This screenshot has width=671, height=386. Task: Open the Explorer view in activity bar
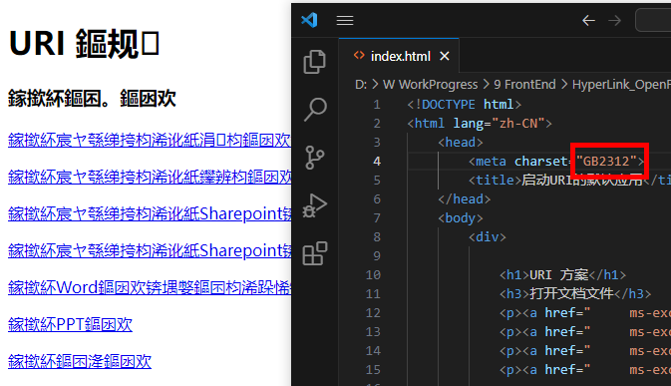[315, 62]
